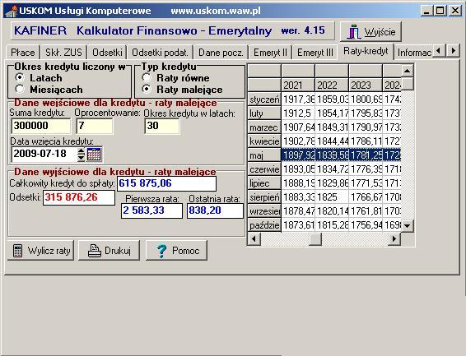Click the table horizontal scrollbar right arrow
This screenshot has height=356, width=466.
click(394, 238)
